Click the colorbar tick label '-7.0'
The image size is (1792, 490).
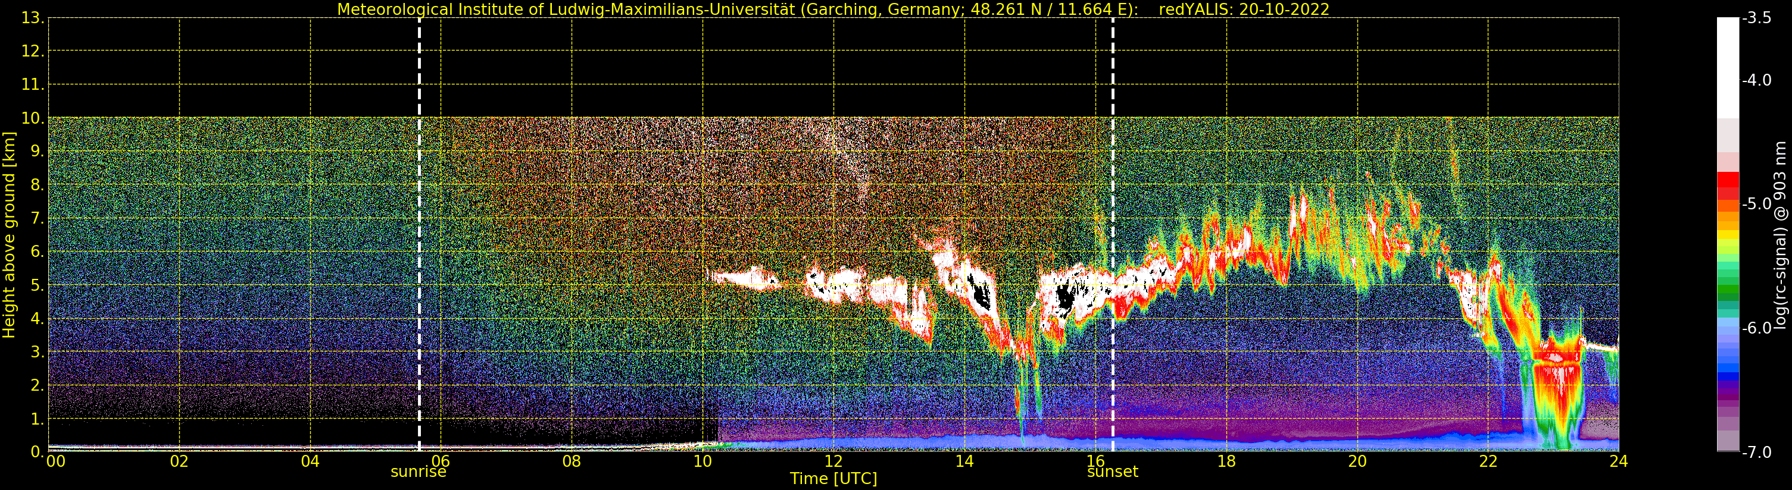click(1756, 452)
